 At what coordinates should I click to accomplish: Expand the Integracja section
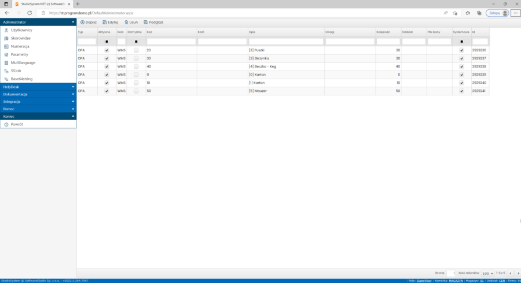click(x=38, y=102)
